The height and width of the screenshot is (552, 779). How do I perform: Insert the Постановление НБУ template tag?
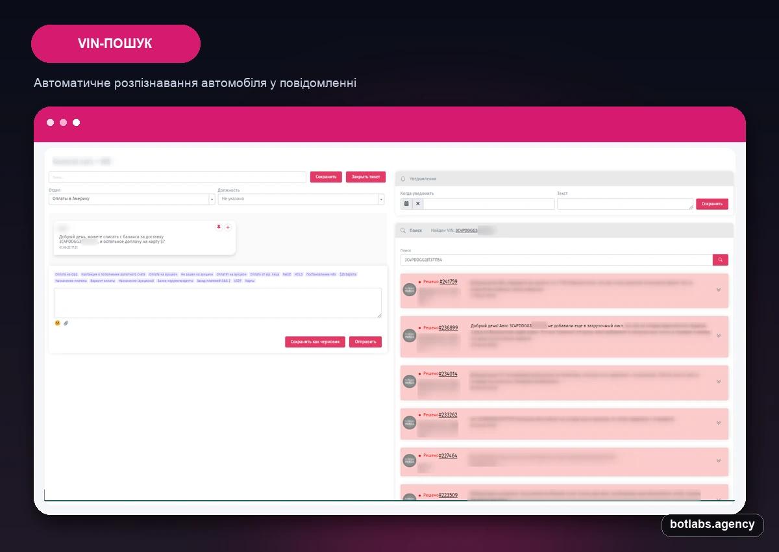(321, 274)
